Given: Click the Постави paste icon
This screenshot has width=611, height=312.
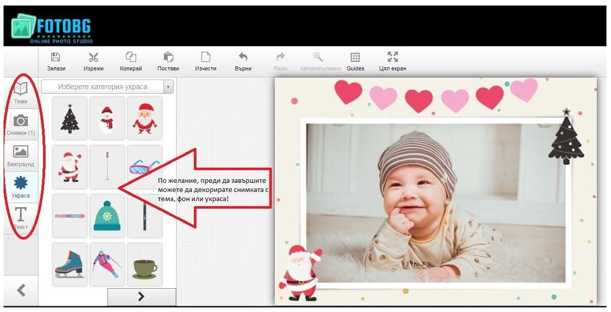Looking at the screenshot, I should coord(168,58).
